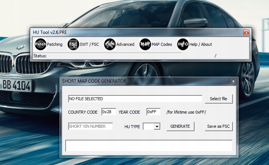Open the Advanced section label
The width and height of the screenshot is (269, 165).
(x=125, y=44)
